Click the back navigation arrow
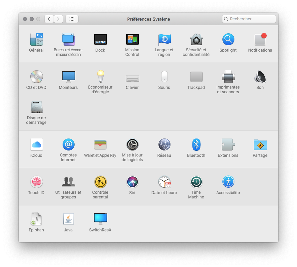 (49, 19)
